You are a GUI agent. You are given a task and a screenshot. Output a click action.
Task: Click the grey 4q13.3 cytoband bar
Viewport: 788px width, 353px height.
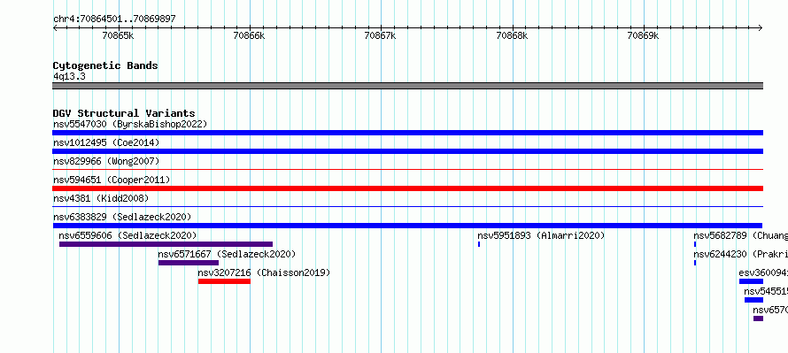point(407,86)
